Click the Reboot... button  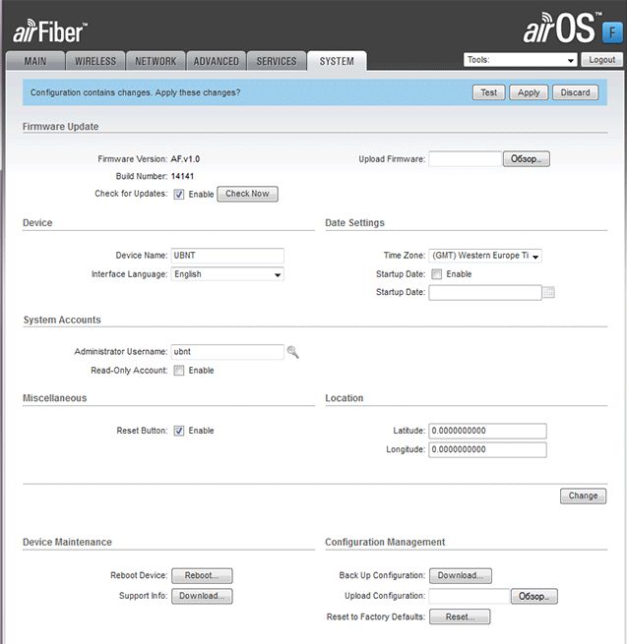point(202,576)
